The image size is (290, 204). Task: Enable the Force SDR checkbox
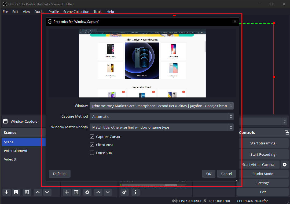[92, 153]
